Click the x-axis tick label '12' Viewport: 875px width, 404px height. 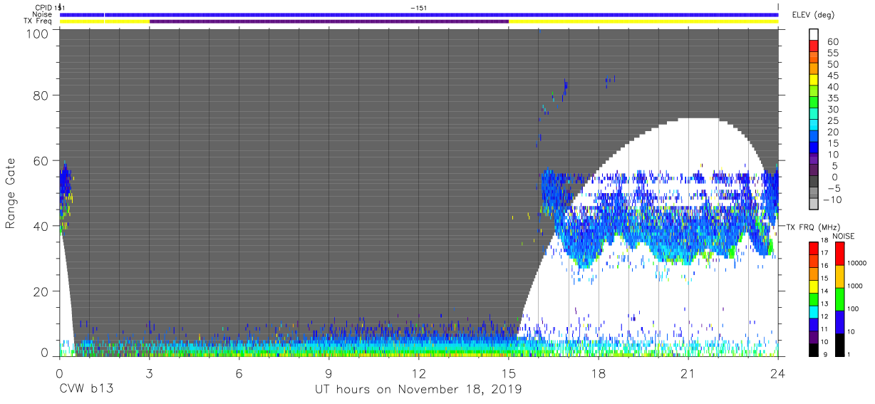pos(419,374)
